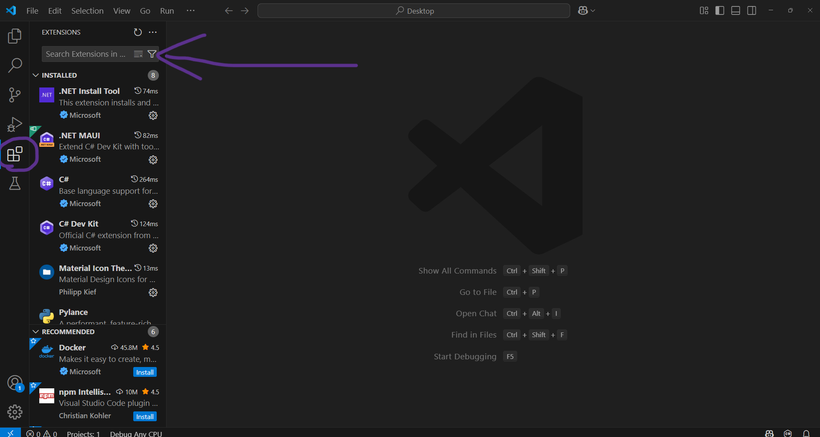Viewport: 820px width, 437px height.
Task: Click Projects: 1 in status bar
Action: 83,434
